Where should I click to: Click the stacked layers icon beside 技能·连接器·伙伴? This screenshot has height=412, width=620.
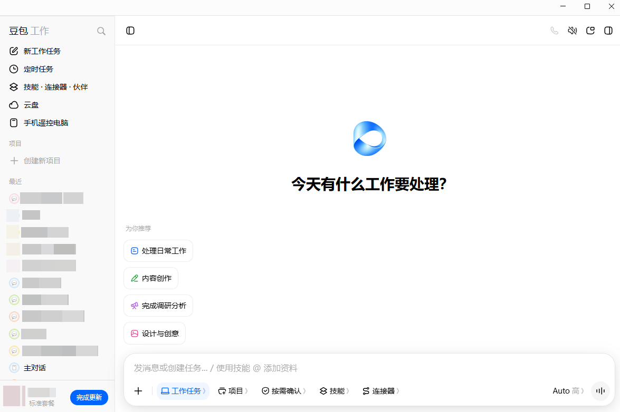click(14, 87)
